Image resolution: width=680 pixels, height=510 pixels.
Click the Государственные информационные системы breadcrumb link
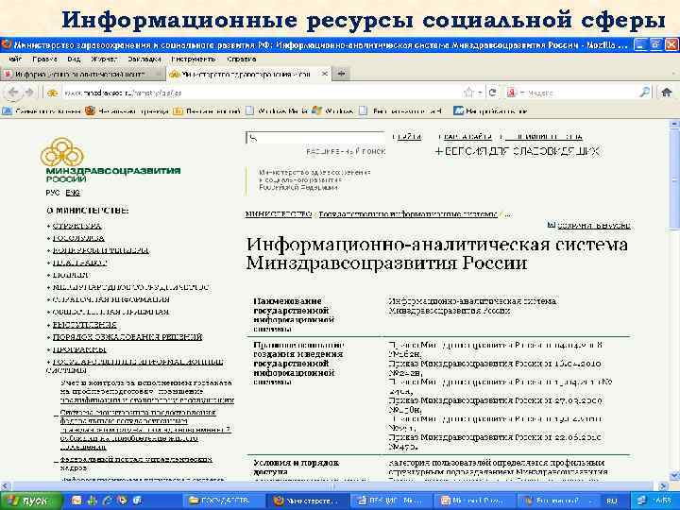408,214
